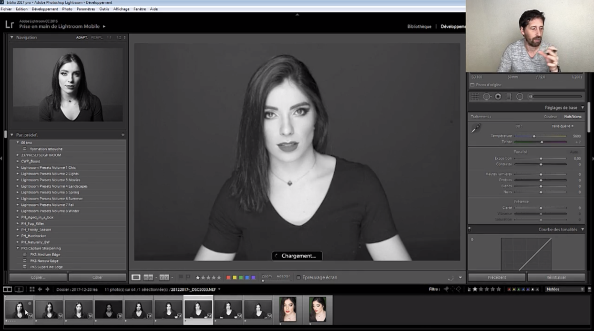Viewport: 594px width, 331px height.
Task: Open the toolbar content dropdown arrow
Action: (460, 278)
